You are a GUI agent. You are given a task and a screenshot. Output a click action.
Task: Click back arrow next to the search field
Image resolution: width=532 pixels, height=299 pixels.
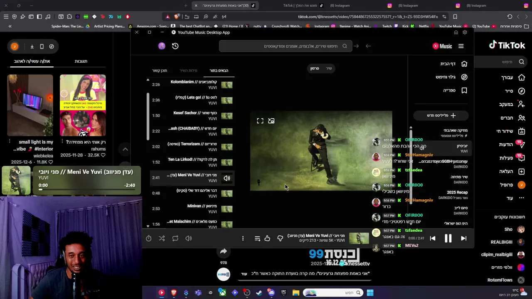coord(368,46)
